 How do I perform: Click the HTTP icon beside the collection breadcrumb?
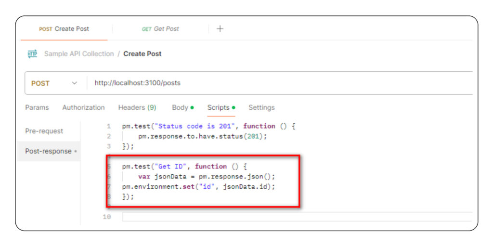(x=32, y=54)
